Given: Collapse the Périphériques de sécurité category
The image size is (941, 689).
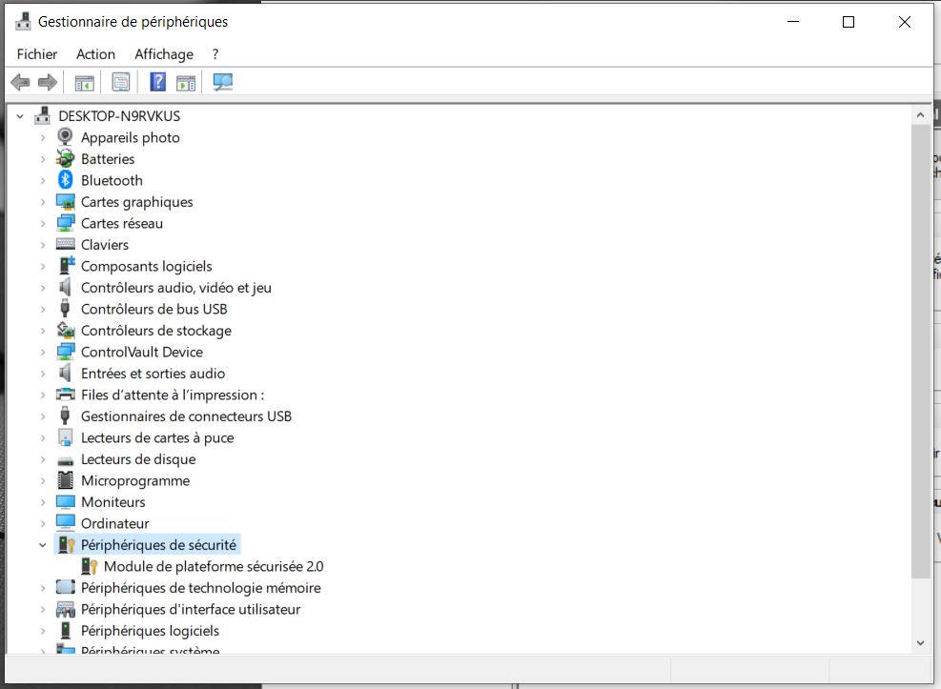Looking at the screenshot, I should pyautogui.click(x=43, y=545).
